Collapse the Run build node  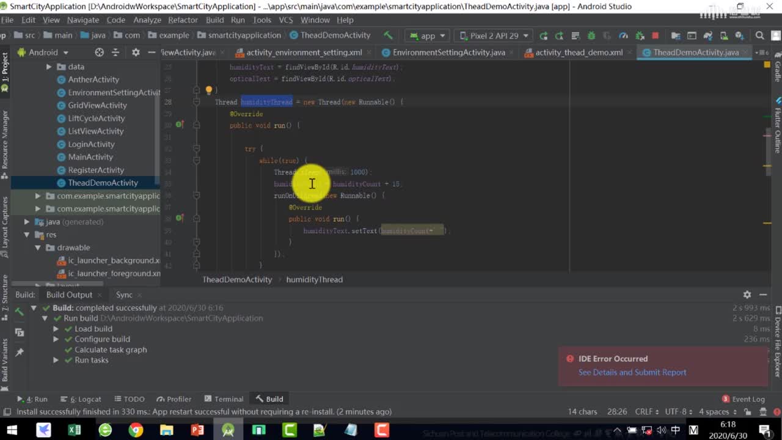coord(45,318)
